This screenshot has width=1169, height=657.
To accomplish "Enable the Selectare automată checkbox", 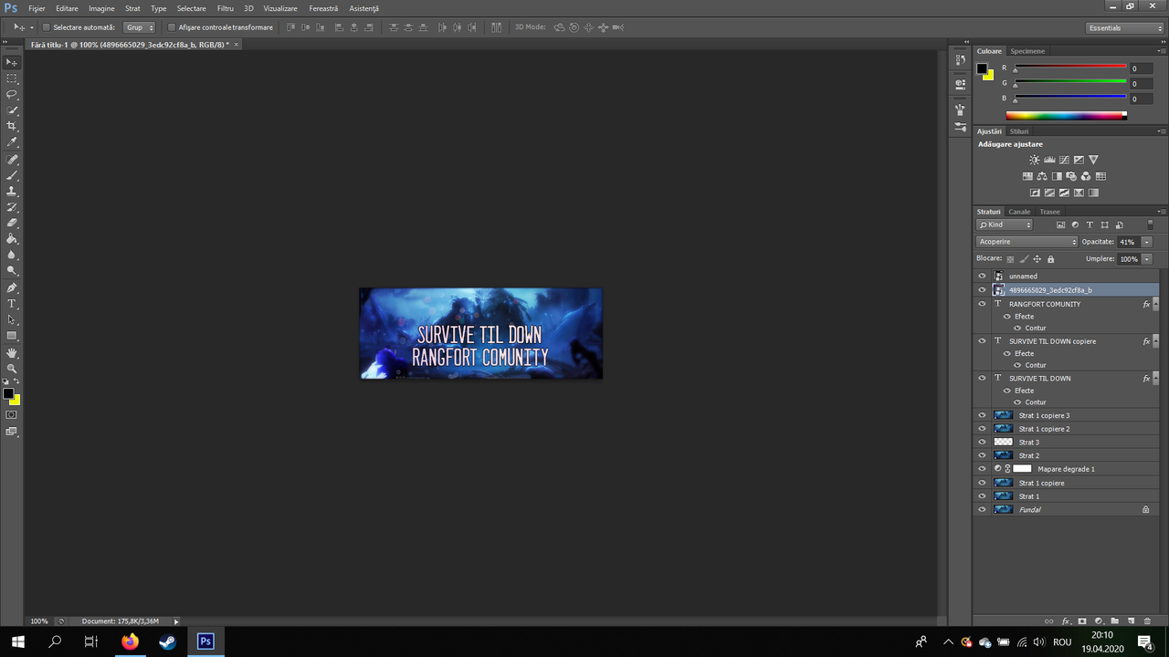I will [46, 27].
